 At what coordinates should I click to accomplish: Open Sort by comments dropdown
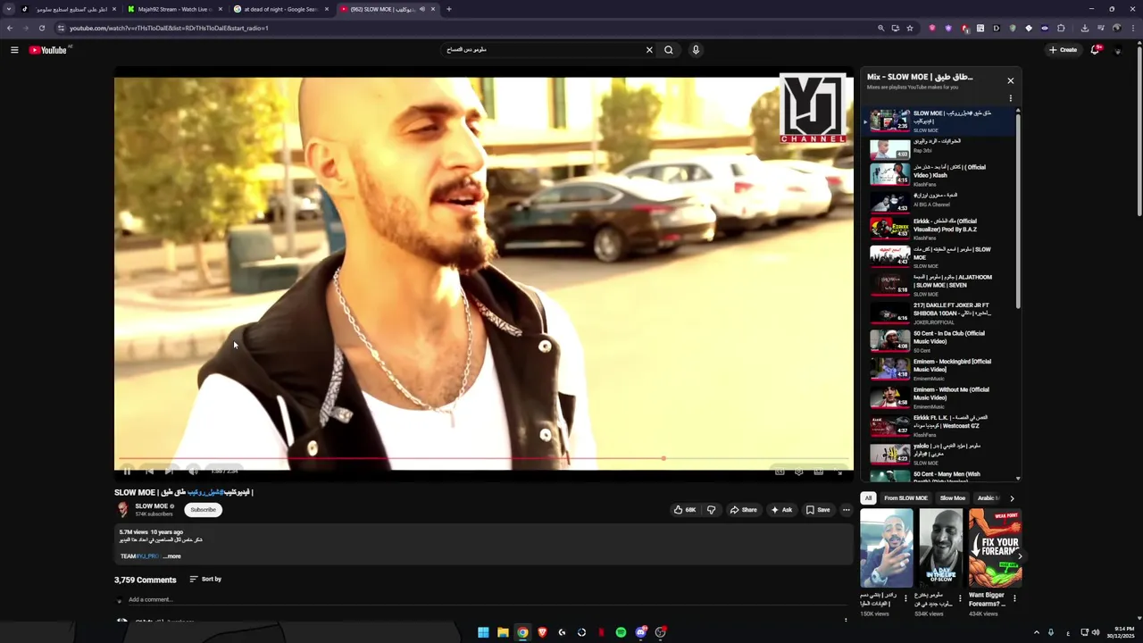coord(205,580)
